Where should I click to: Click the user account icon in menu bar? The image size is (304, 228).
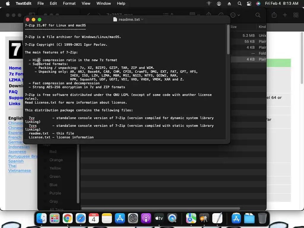(x=219, y=4)
